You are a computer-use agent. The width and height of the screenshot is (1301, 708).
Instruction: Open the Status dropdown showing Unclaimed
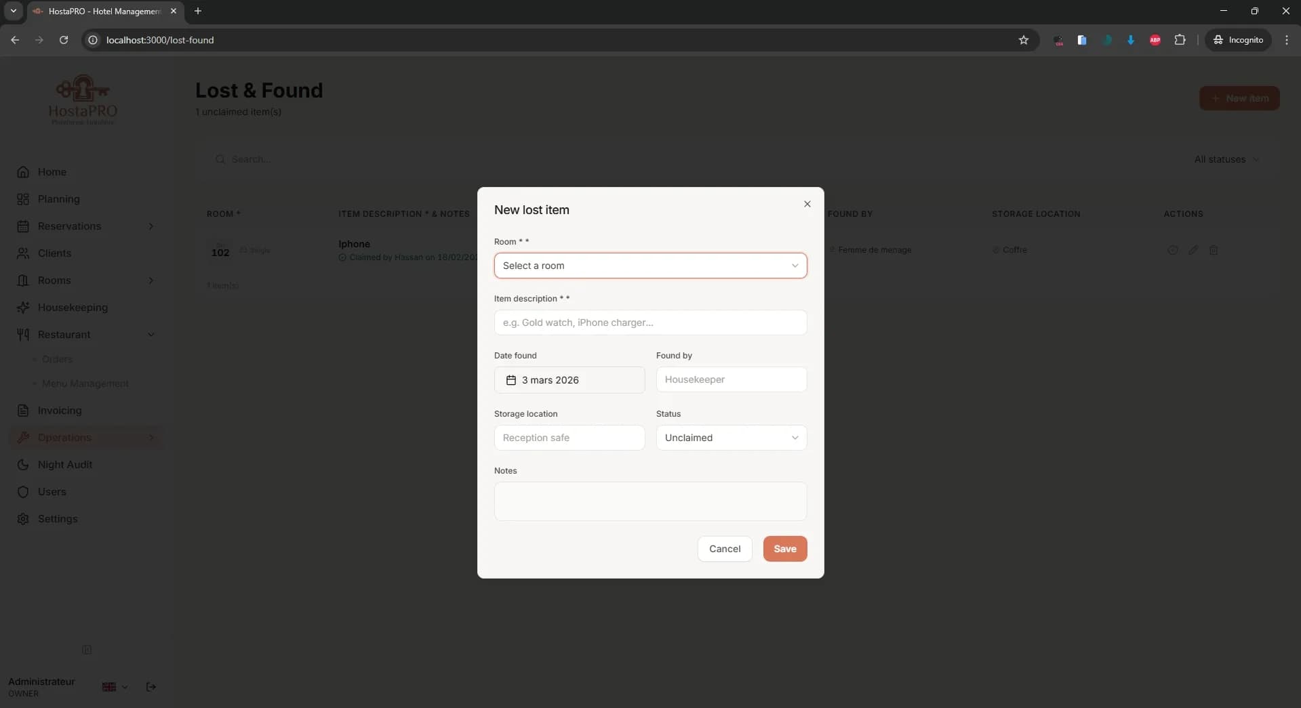coord(731,438)
